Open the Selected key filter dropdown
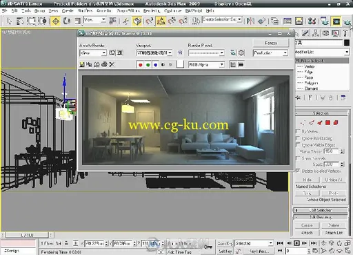353x255 pixels. tap(254, 243)
